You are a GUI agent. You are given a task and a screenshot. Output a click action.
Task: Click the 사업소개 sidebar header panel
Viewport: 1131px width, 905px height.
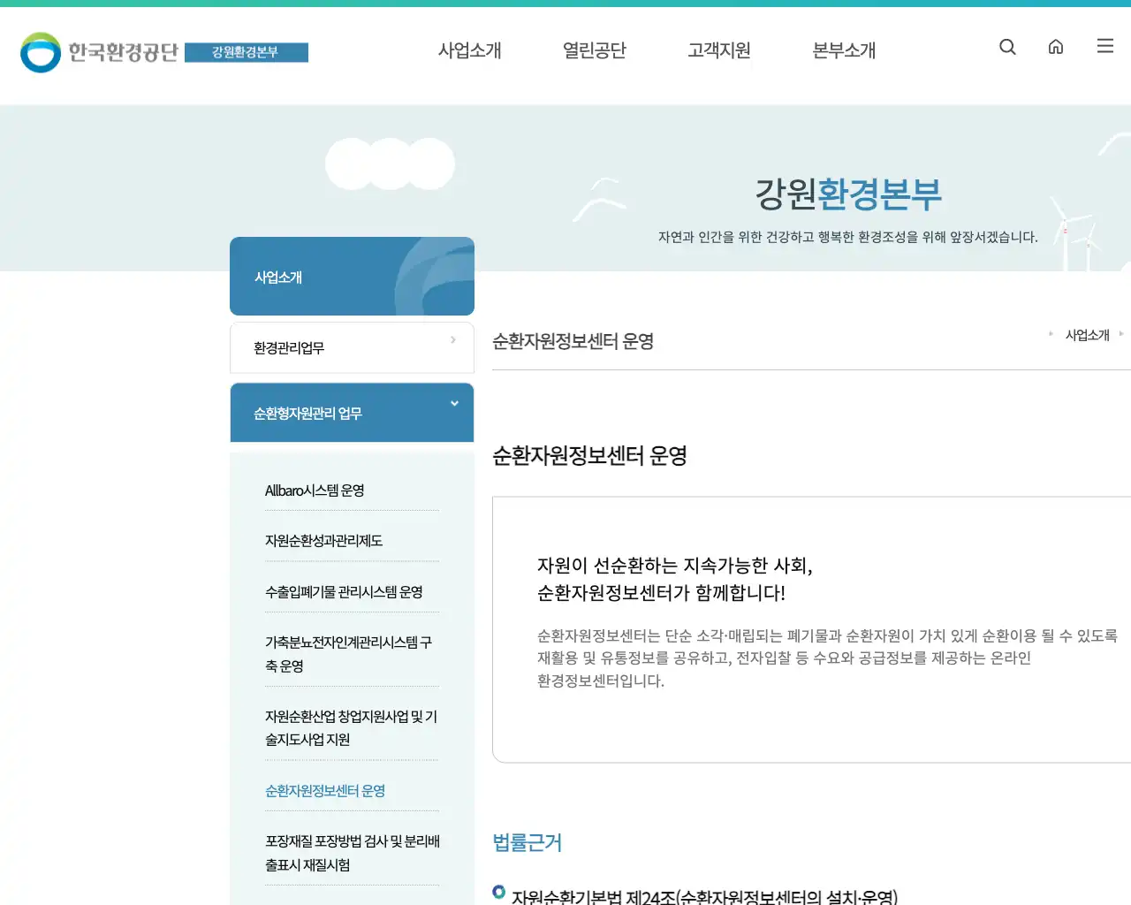tap(352, 276)
